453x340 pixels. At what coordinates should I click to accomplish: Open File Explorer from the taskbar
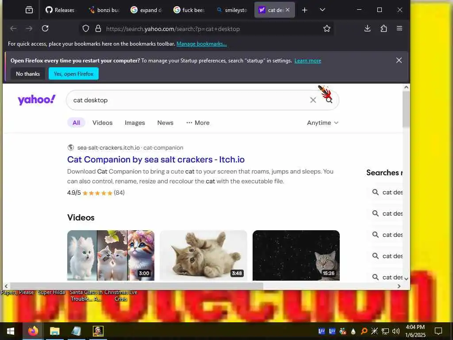[x=54, y=331]
